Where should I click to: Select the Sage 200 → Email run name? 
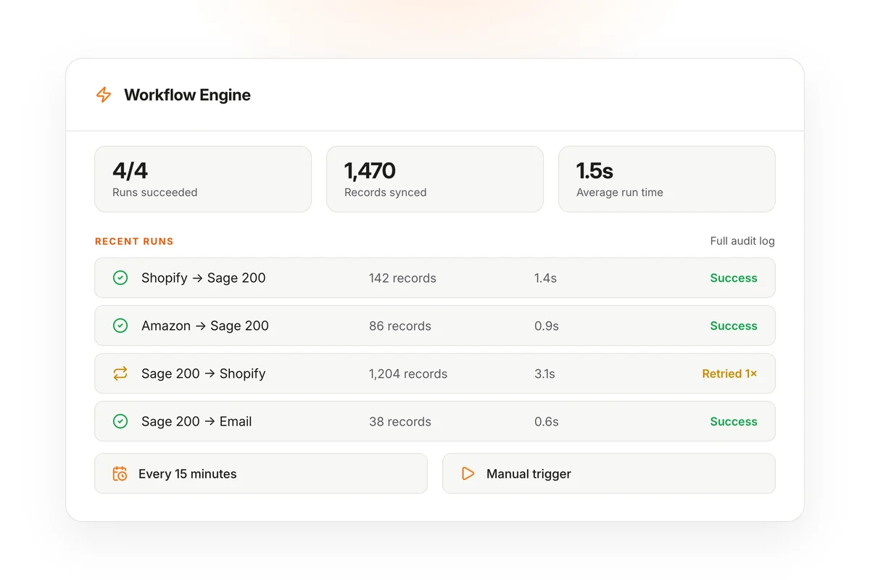196,421
